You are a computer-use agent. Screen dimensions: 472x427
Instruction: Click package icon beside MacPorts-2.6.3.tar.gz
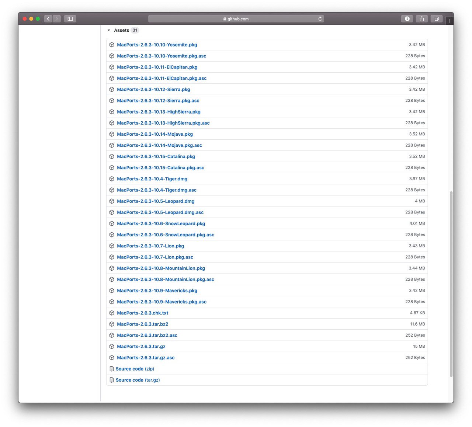[x=112, y=347]
